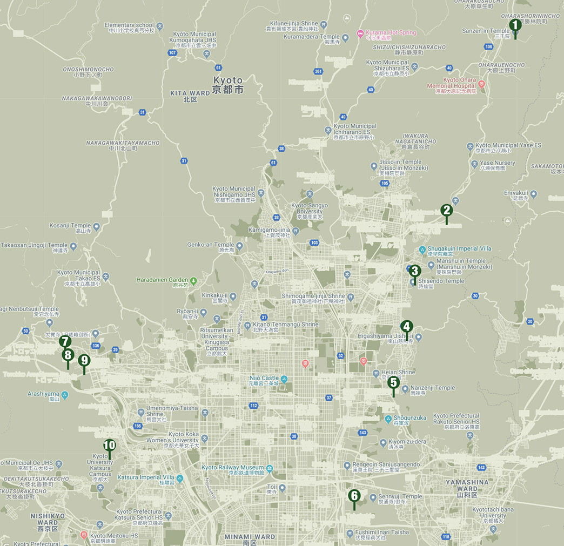The image size is (564, 546).
Task: Open the Kyoto Meitoku HS pin
Action: coord(84,535)
